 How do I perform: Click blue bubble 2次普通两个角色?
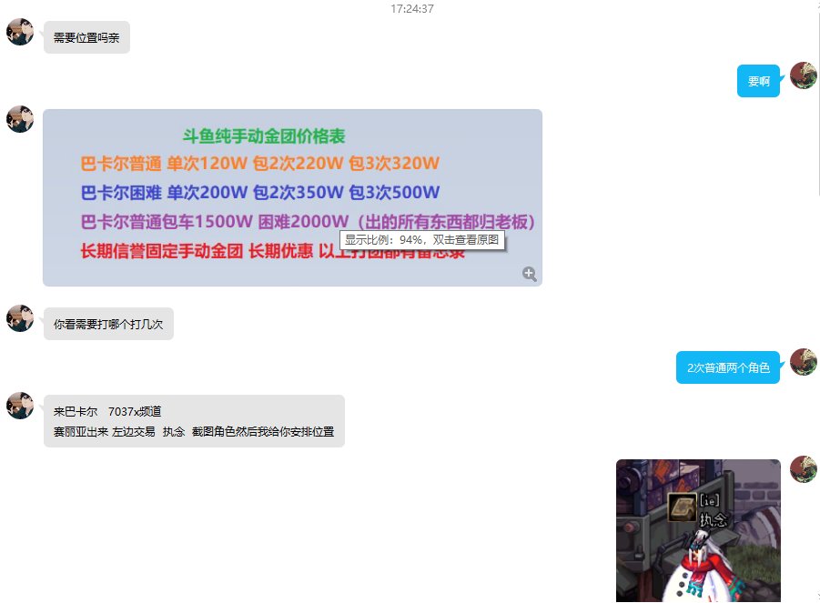click(x=728, y=367)
